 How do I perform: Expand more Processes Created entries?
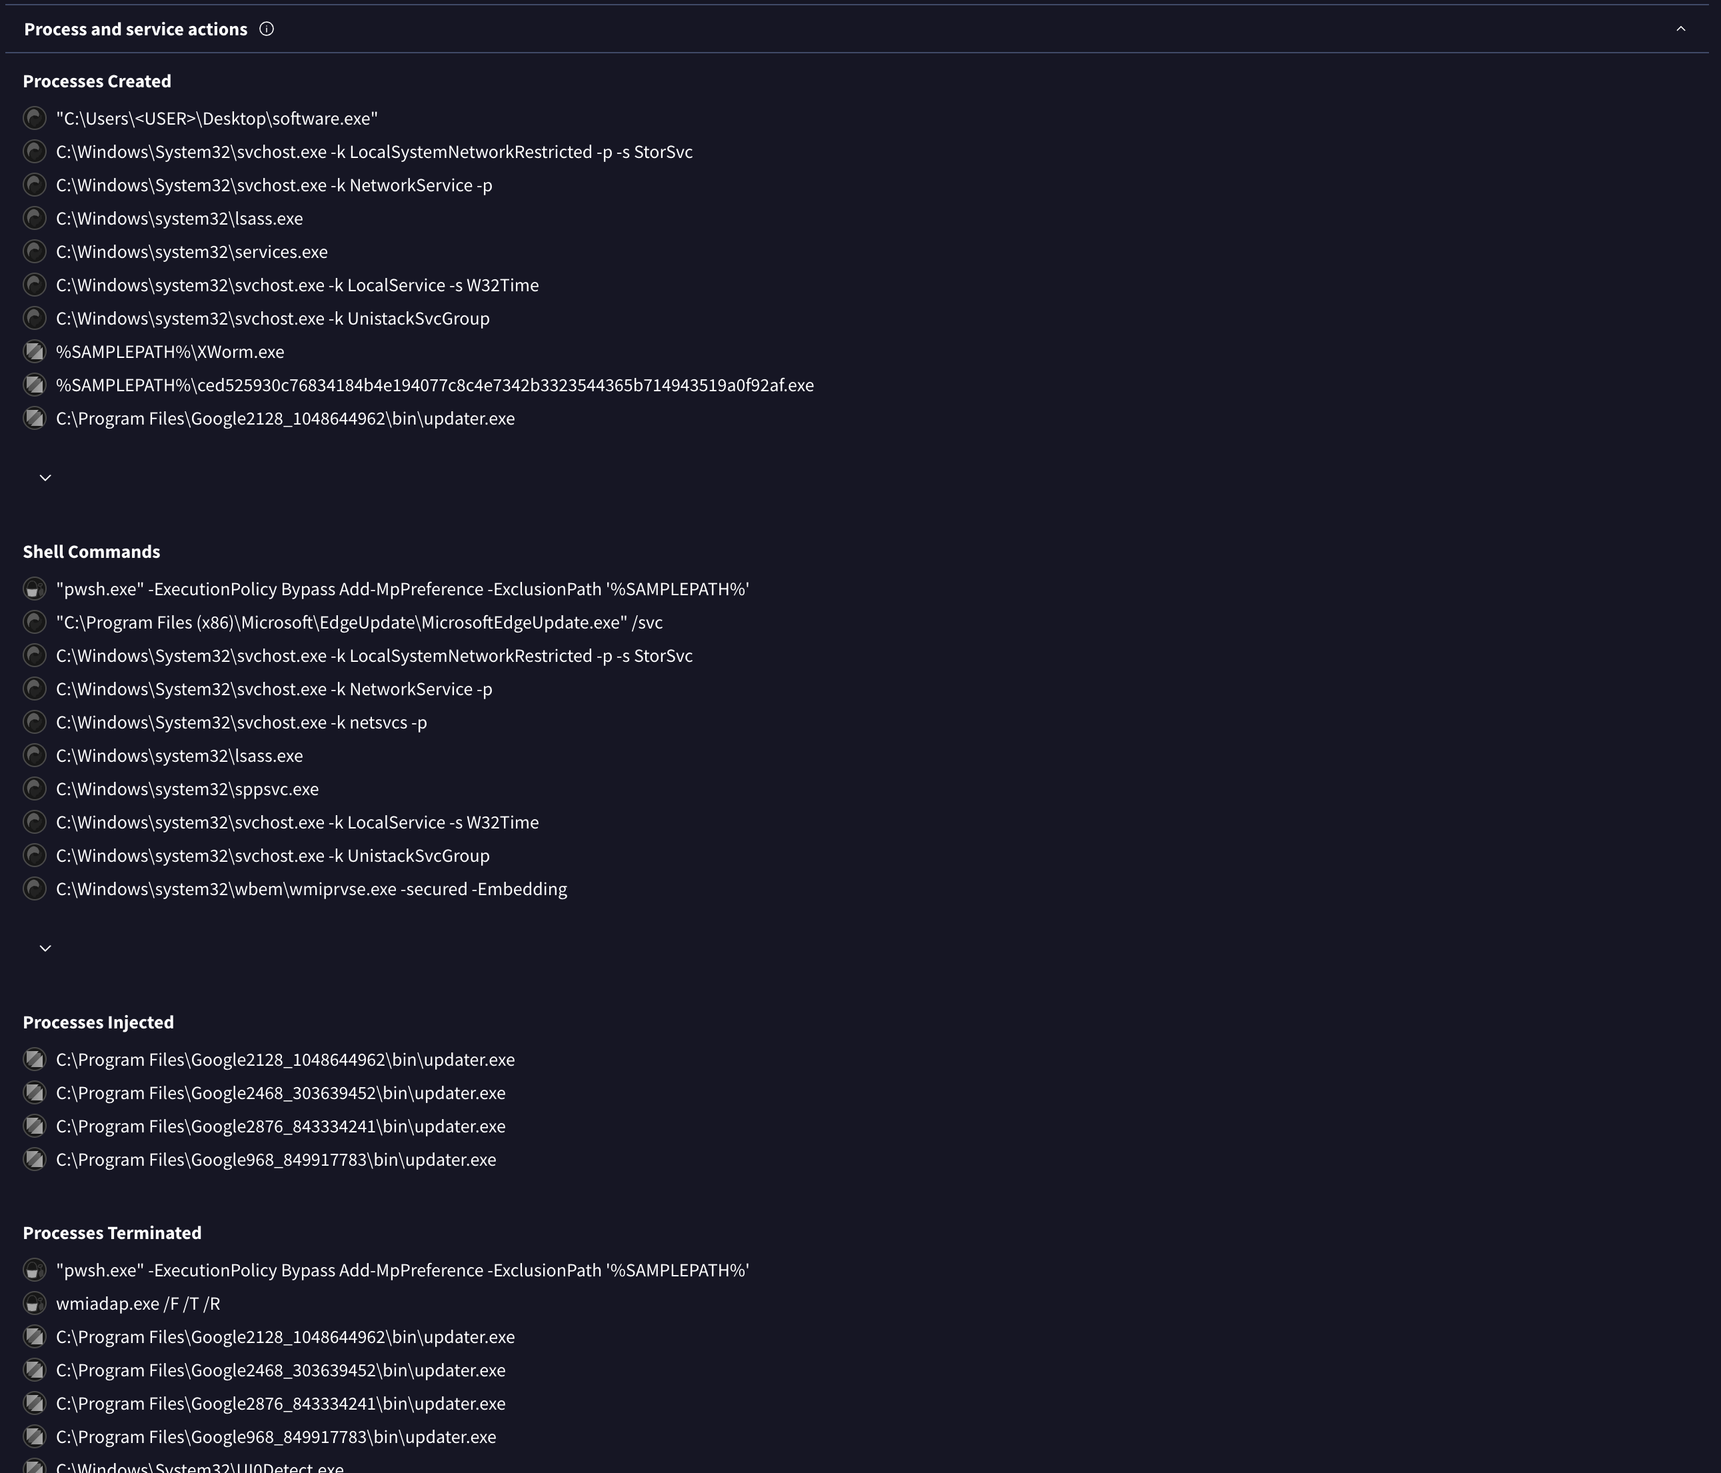click(46, 478)
